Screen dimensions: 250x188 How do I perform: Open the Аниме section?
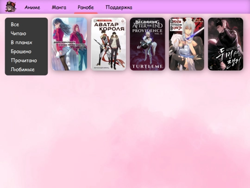click(32, 7)
